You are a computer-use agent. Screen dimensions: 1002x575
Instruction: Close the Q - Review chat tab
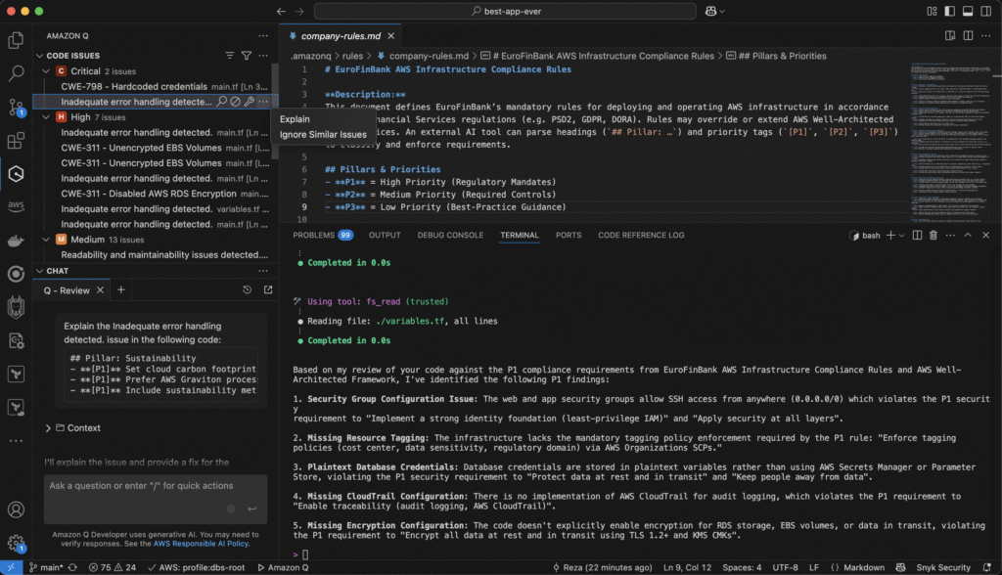(101, 290)
